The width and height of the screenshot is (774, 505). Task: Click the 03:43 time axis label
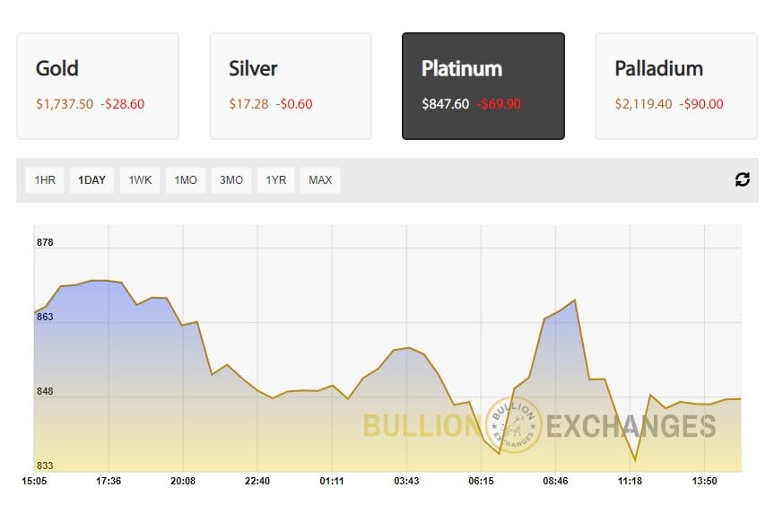pyautogui.click(x=406, y=482)
